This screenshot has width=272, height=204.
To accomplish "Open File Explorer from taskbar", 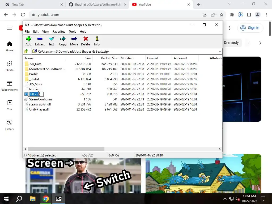I will tap(32, 199).
